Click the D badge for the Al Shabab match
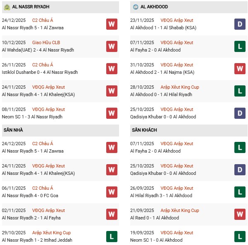Image resolution: width=248 pixels, height=245 pixels. (x=239, y=24)
